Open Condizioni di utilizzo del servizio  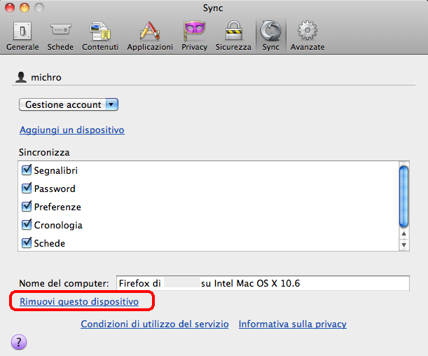click(x=155, y=324)
